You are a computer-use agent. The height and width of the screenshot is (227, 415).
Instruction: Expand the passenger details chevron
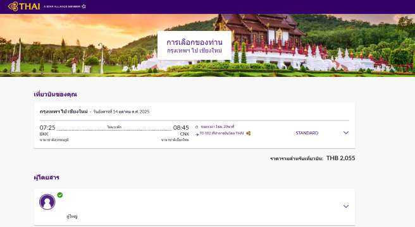[x=346, y=206]
